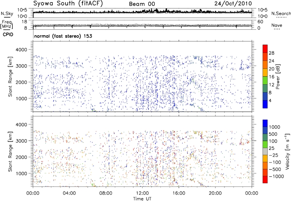
Task: Click the solid frequency trace line
Action: (x=142, y=26)
